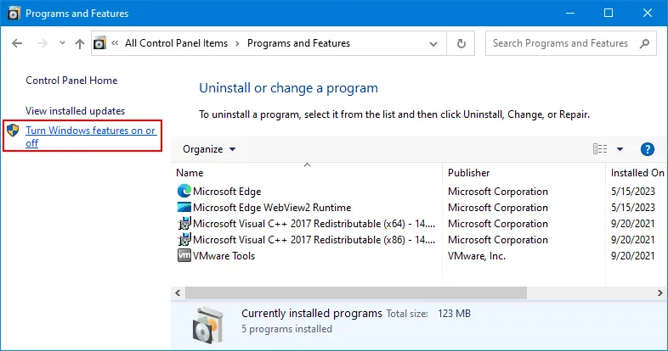This screenshot has height=351, width=668.
Task: Click the Microsoft Edge program icon
Action: [184, 192]
